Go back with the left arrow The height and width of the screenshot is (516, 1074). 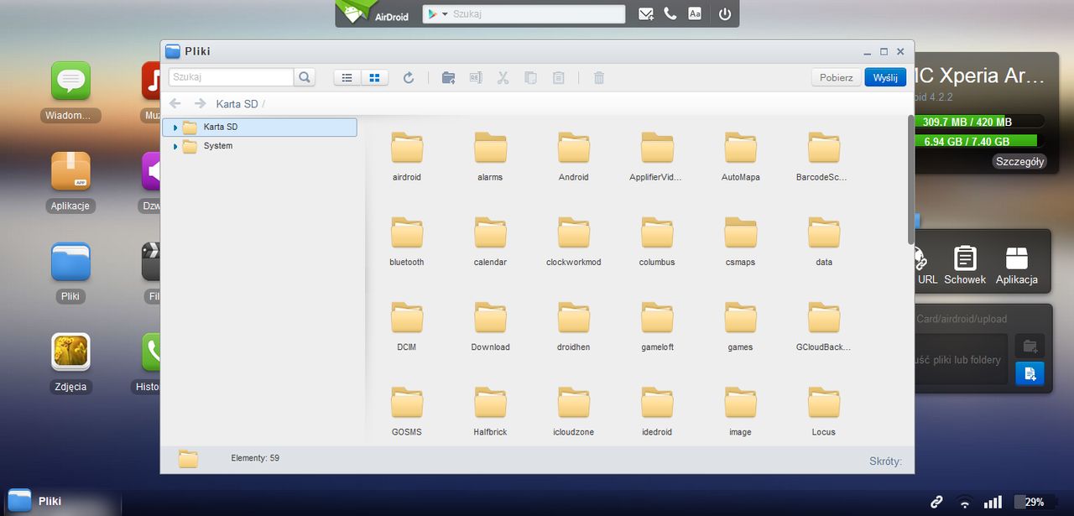pos(175,103)
